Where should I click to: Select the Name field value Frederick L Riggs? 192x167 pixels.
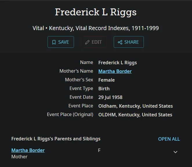117,63
